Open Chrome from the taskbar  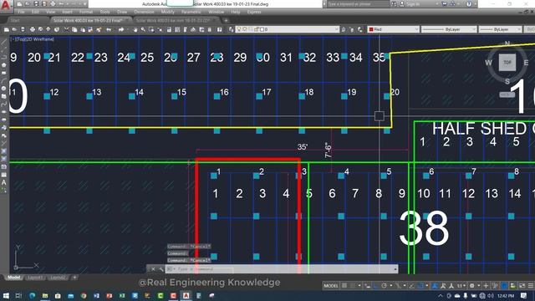point(84,295)
